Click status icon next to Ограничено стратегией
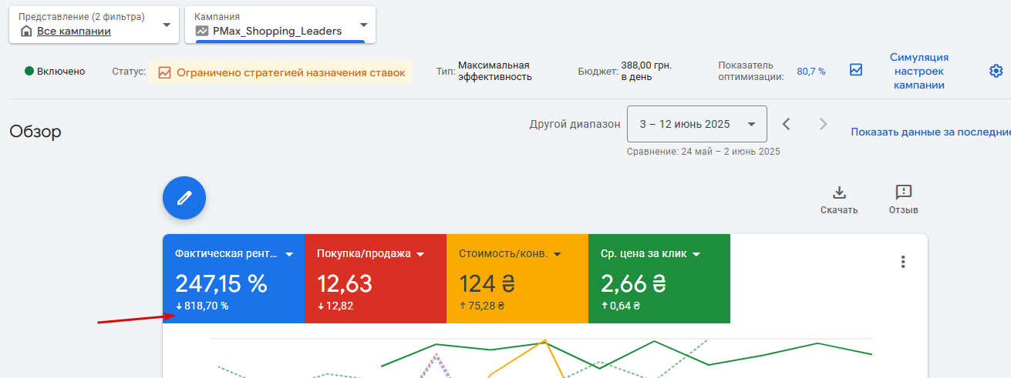The width and height of the screenshot is (1011, 378). 164,73
